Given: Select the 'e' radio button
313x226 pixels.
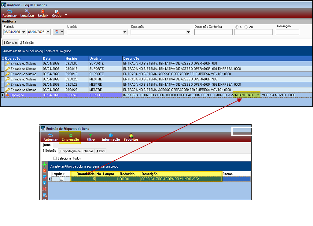Looking at the screenshot, I should (237, 27).
